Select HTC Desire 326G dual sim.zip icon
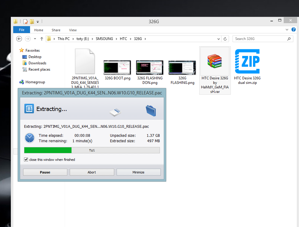 tap(247, 61)
